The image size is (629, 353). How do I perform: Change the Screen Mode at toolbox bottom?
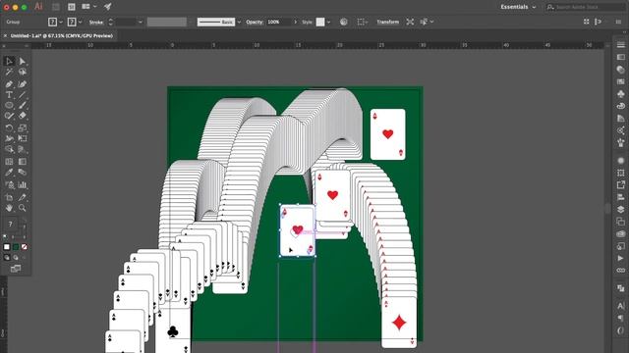click(16, 269)
